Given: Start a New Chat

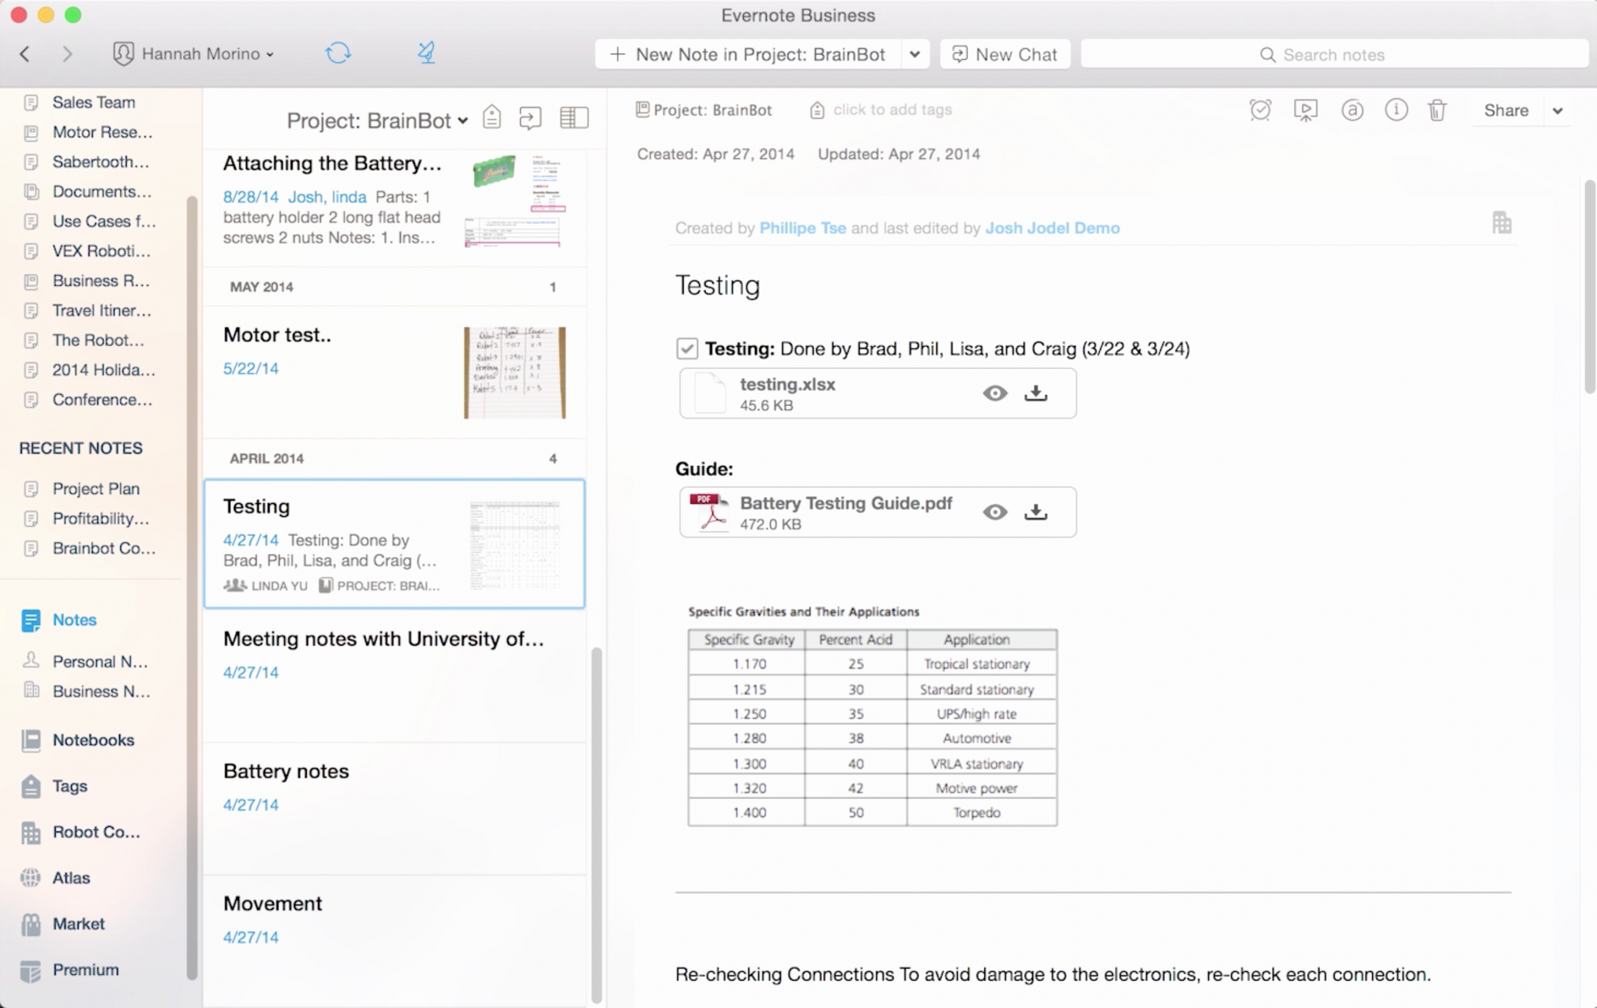Looking at the screenshot, I should (1005, 54).
